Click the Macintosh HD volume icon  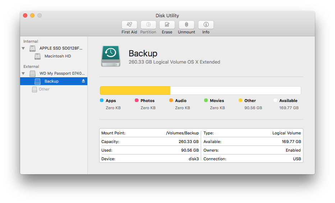[38, 56]
